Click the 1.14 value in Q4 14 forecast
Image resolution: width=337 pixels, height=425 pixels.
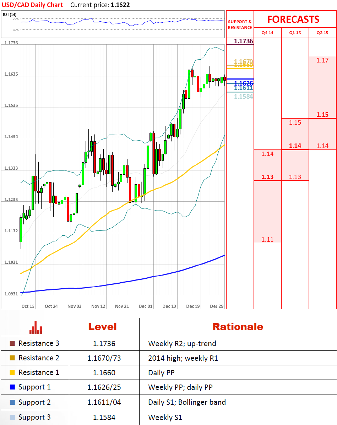(x=267, y=154)
